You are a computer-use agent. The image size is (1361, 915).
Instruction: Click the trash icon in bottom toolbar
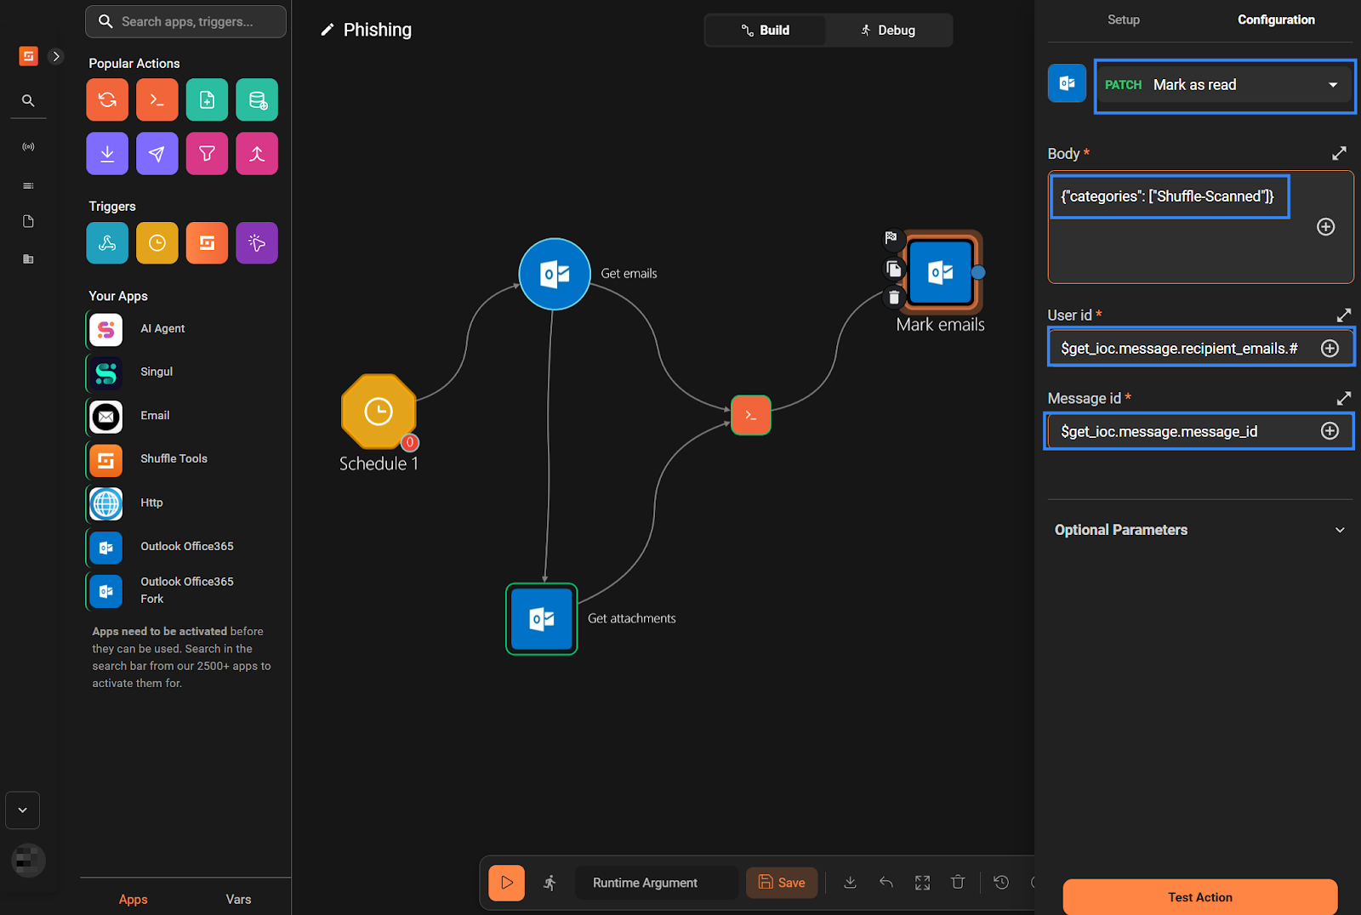click(x=958, y=883)
